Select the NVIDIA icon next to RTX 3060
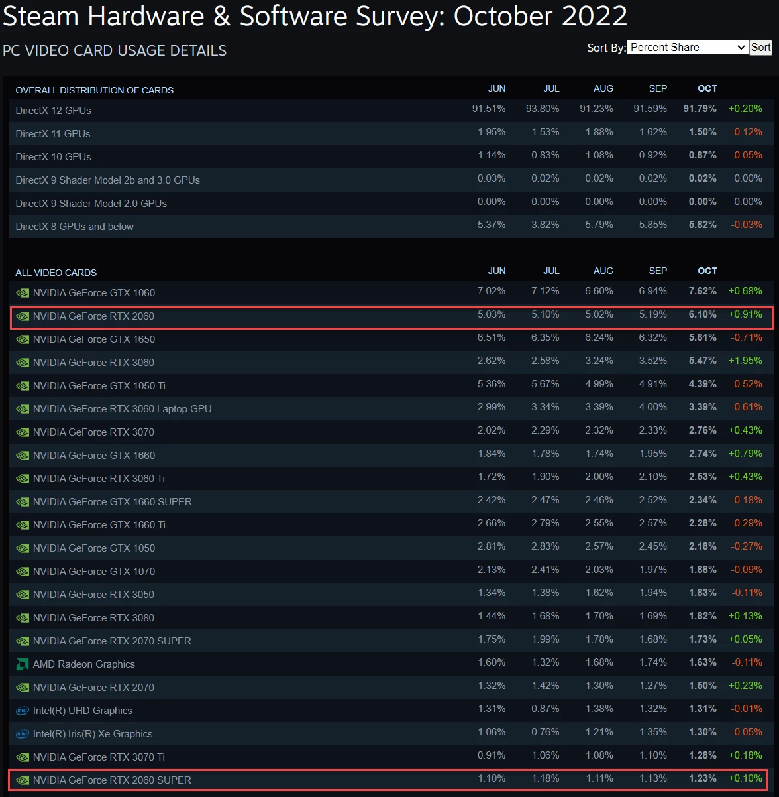 (x=23, y=363)
